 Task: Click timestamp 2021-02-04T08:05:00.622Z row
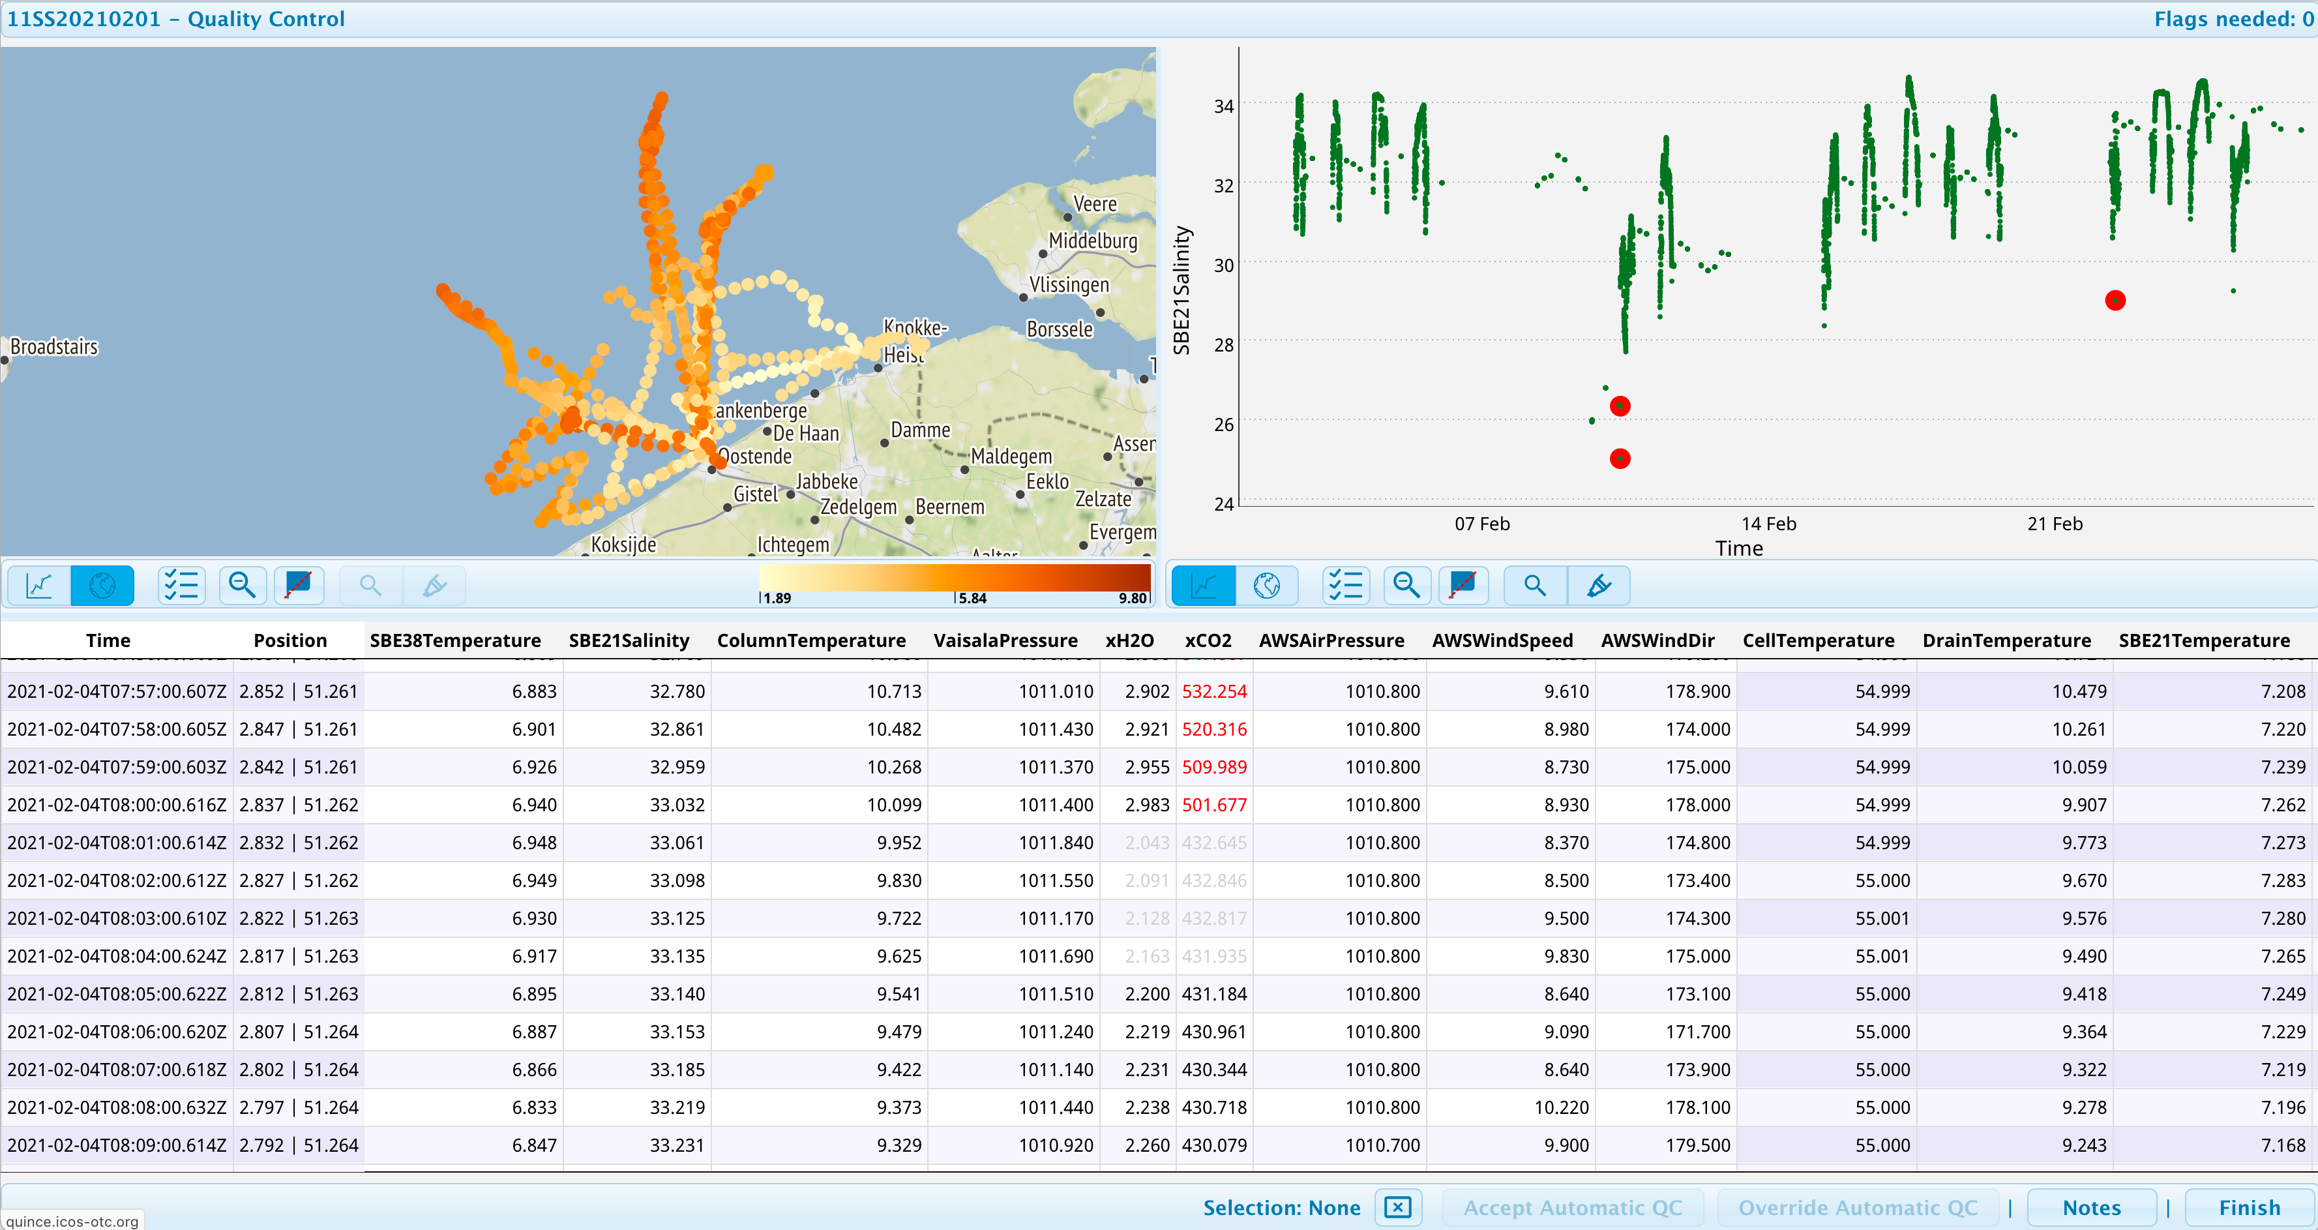coord(117,993)
